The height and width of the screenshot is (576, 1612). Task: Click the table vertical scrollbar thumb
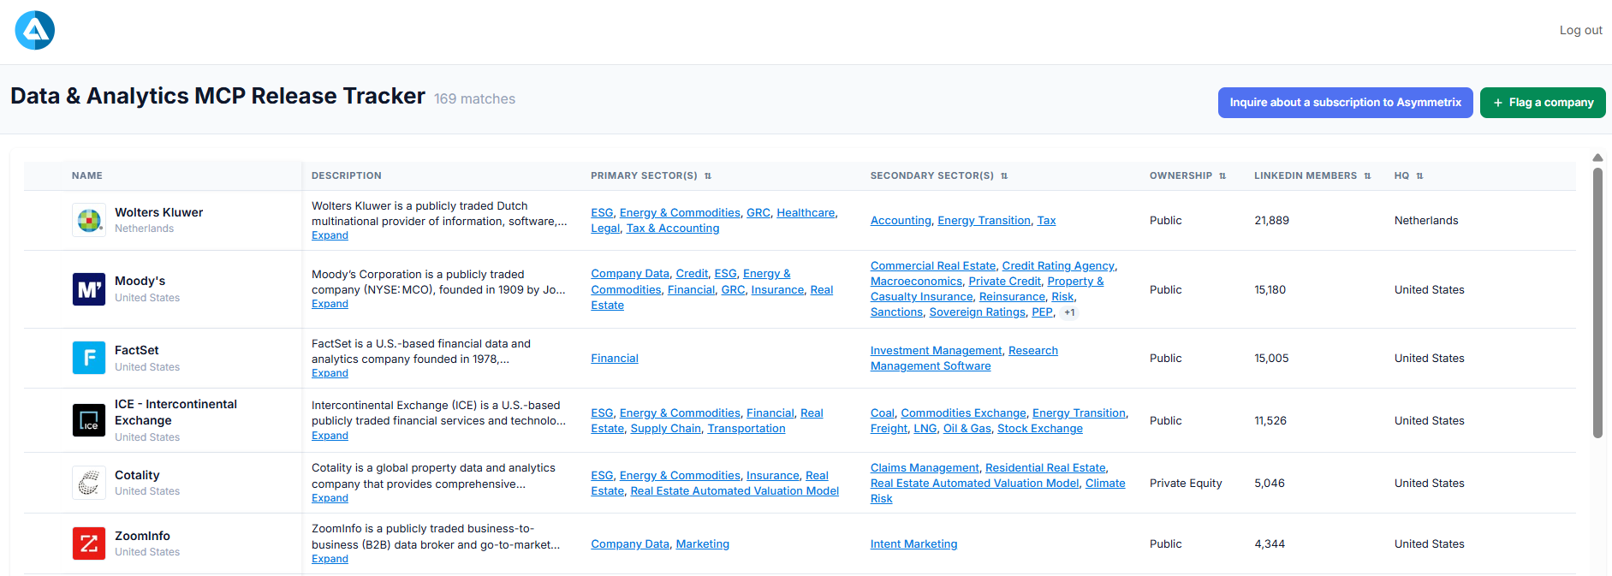[1597, 302]
